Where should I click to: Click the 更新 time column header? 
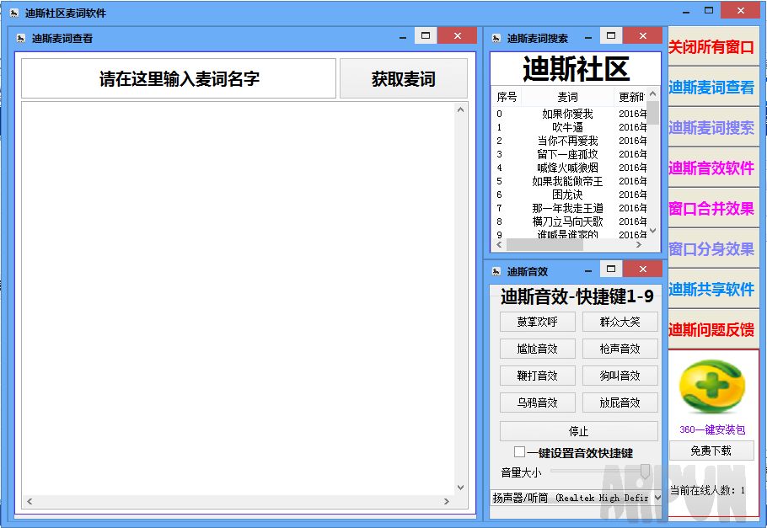630,97
